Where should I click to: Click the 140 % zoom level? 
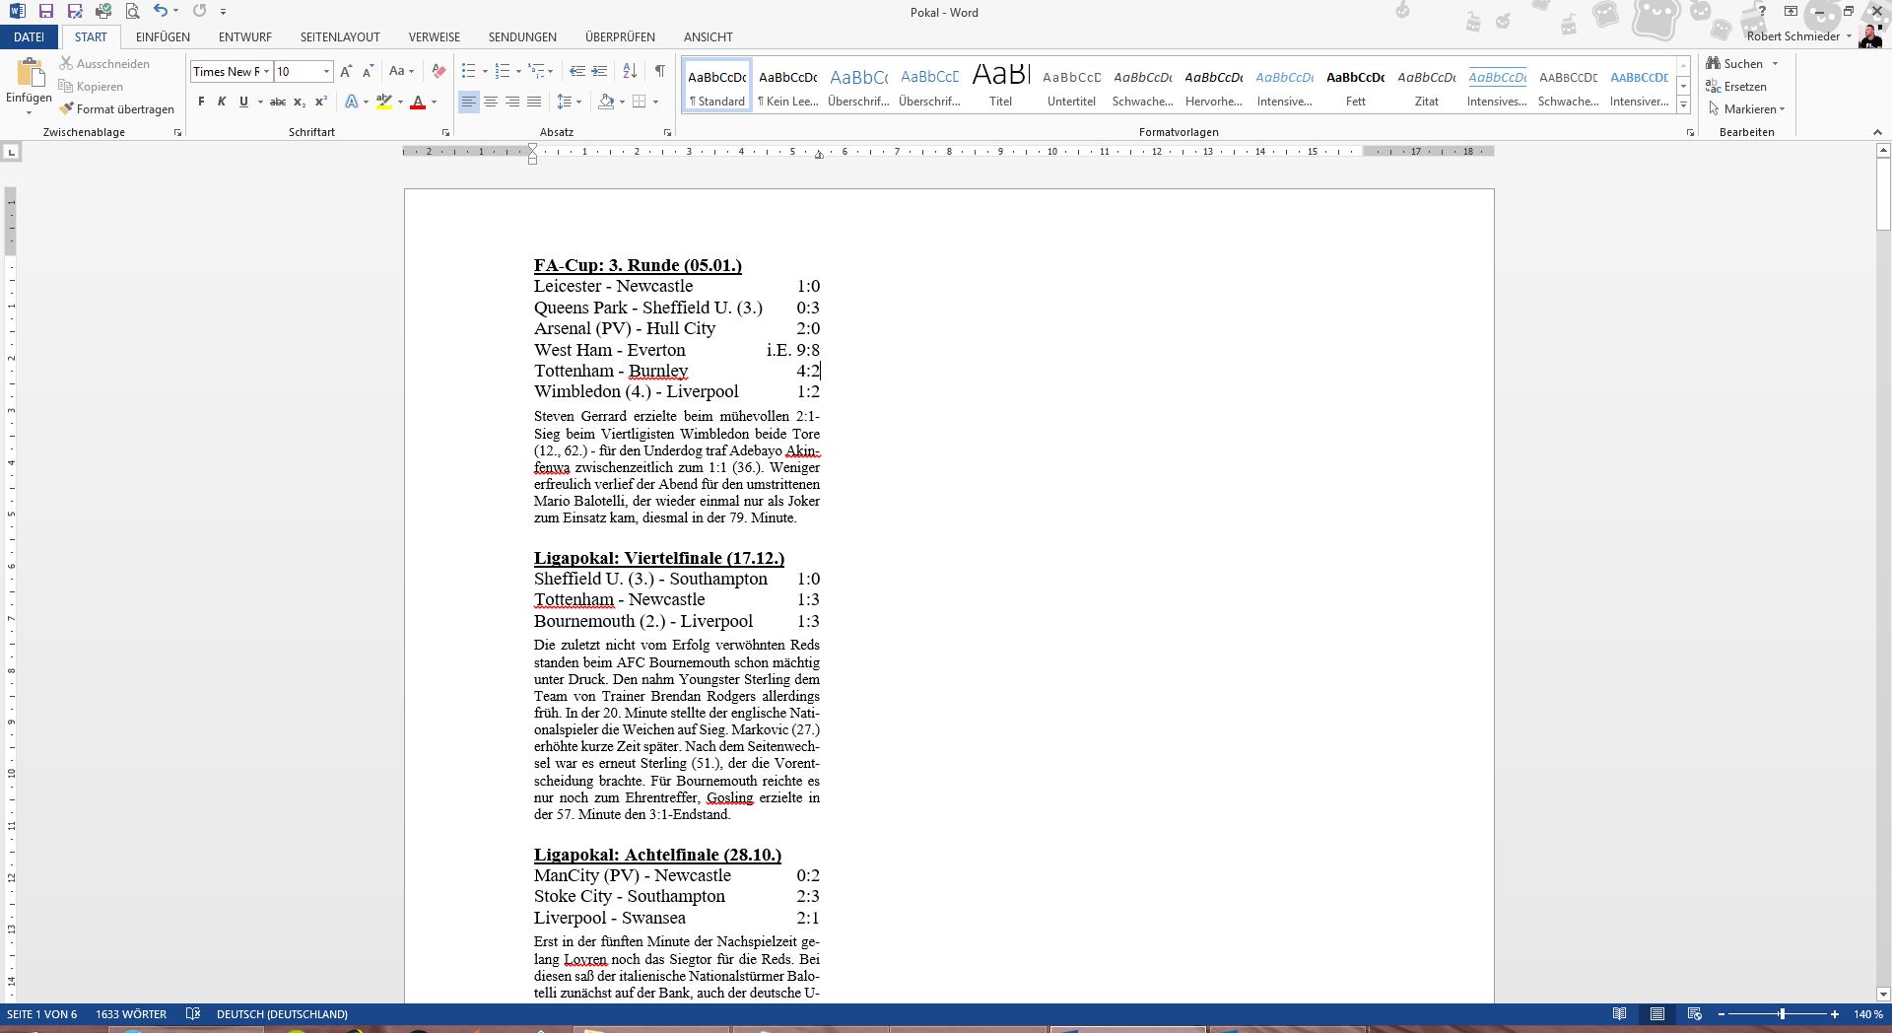[x=1867, y=1014]
